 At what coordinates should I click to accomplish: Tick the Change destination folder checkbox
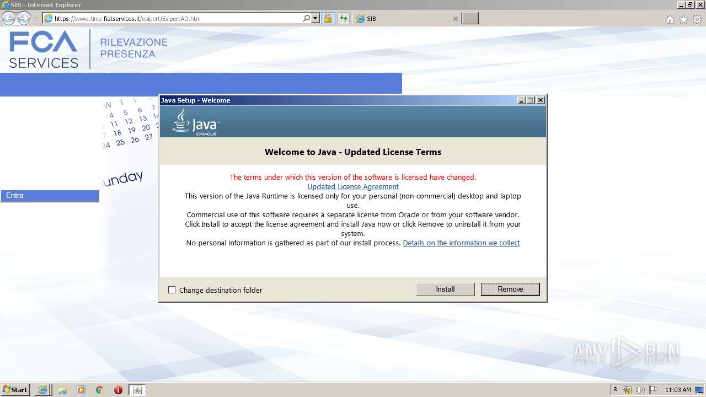pyautogui.click(x=172, y=290)
